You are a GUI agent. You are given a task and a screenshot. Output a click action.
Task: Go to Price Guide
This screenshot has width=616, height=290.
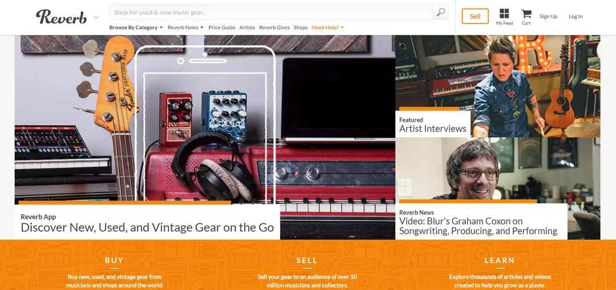(x=221, y=27)
